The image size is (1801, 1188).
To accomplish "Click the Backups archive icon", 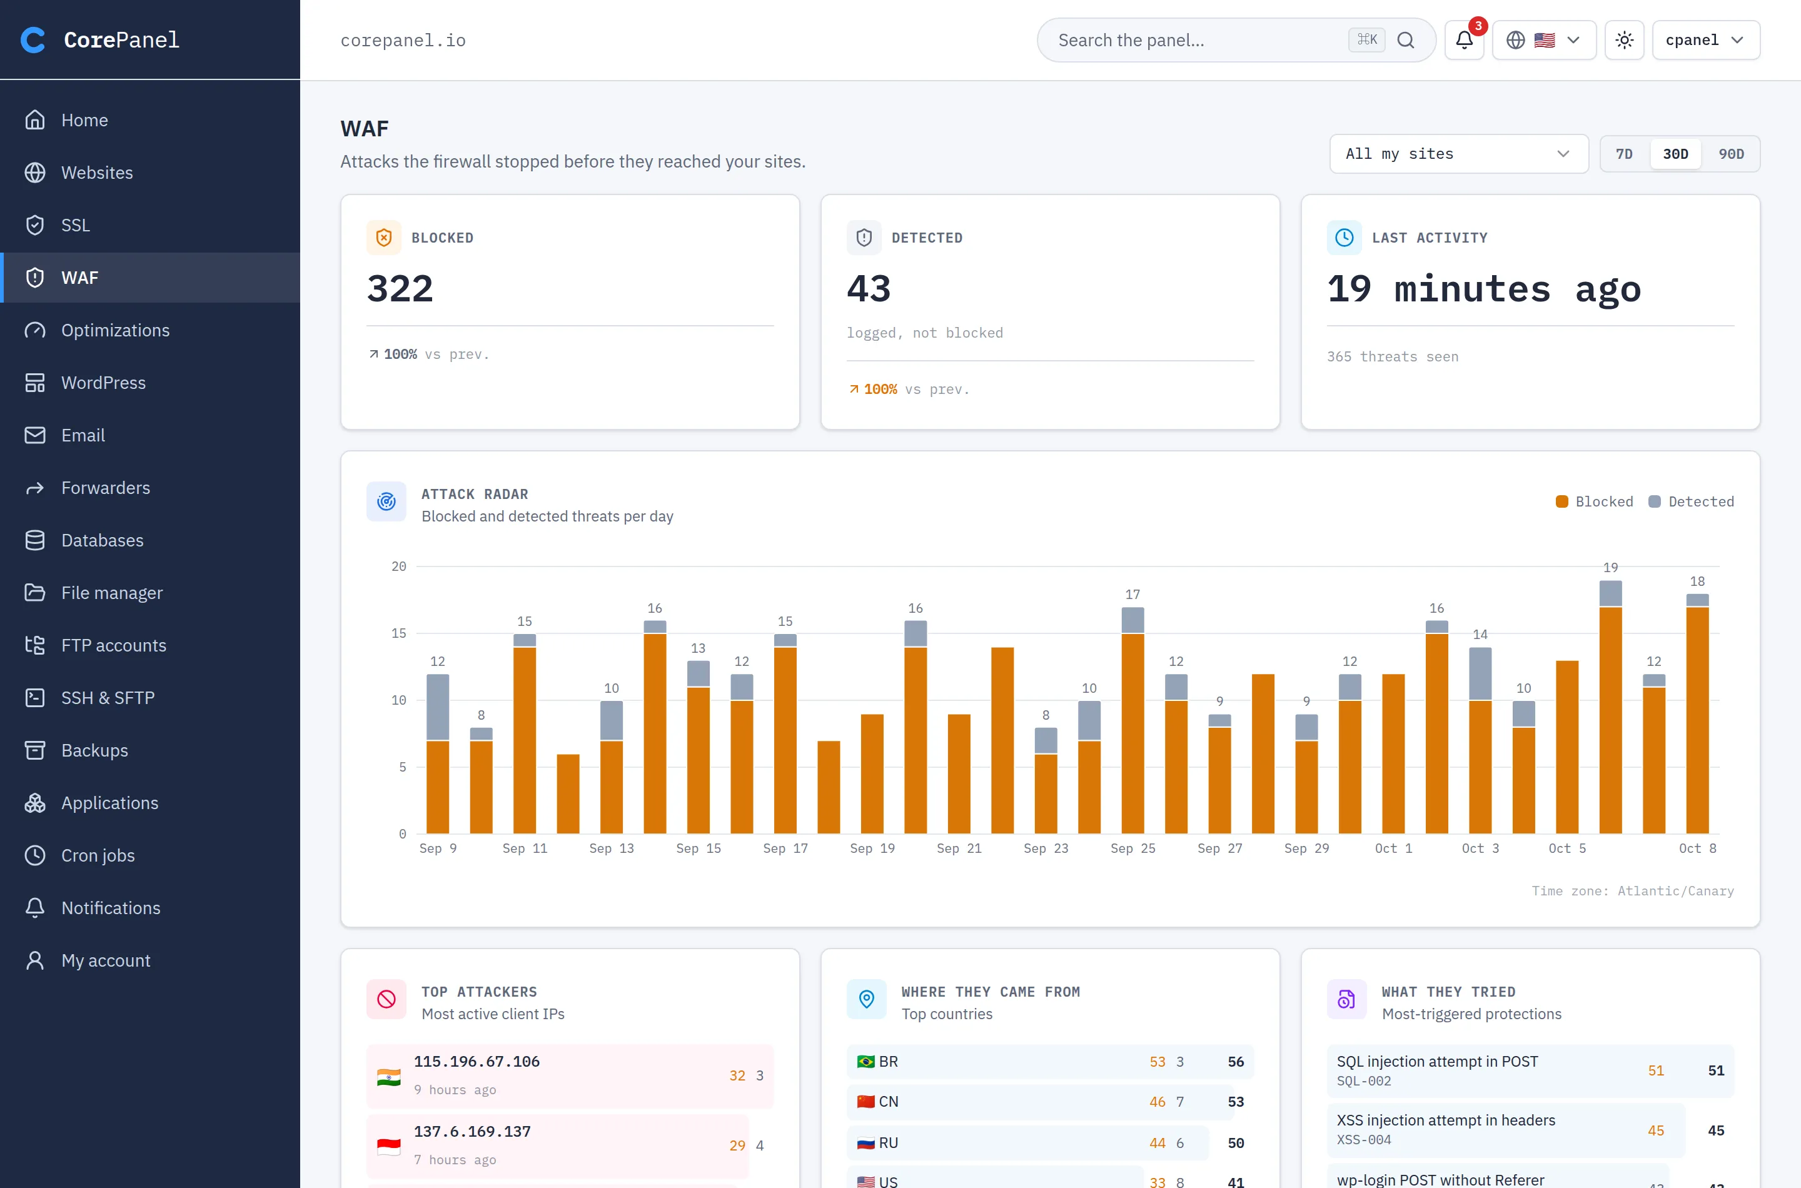I will [35, 750].
